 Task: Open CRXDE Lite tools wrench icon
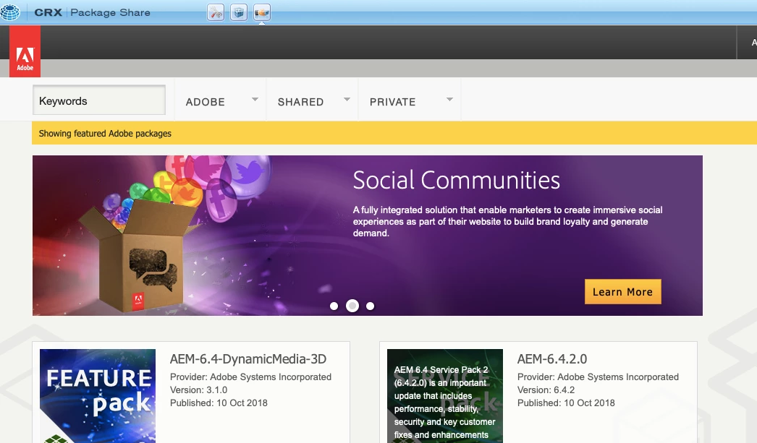[x=216, y=12]
